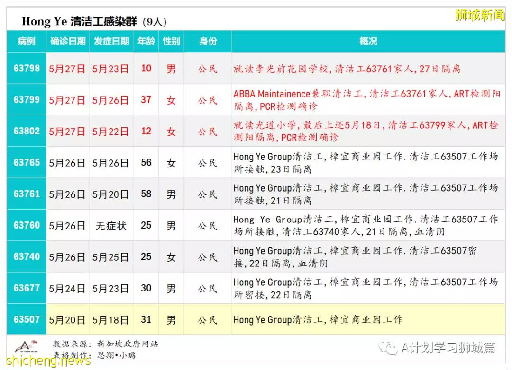The width and height of the screenshot is (512, 370).
Task: Select case number 63760
Action: click(27, 225)
